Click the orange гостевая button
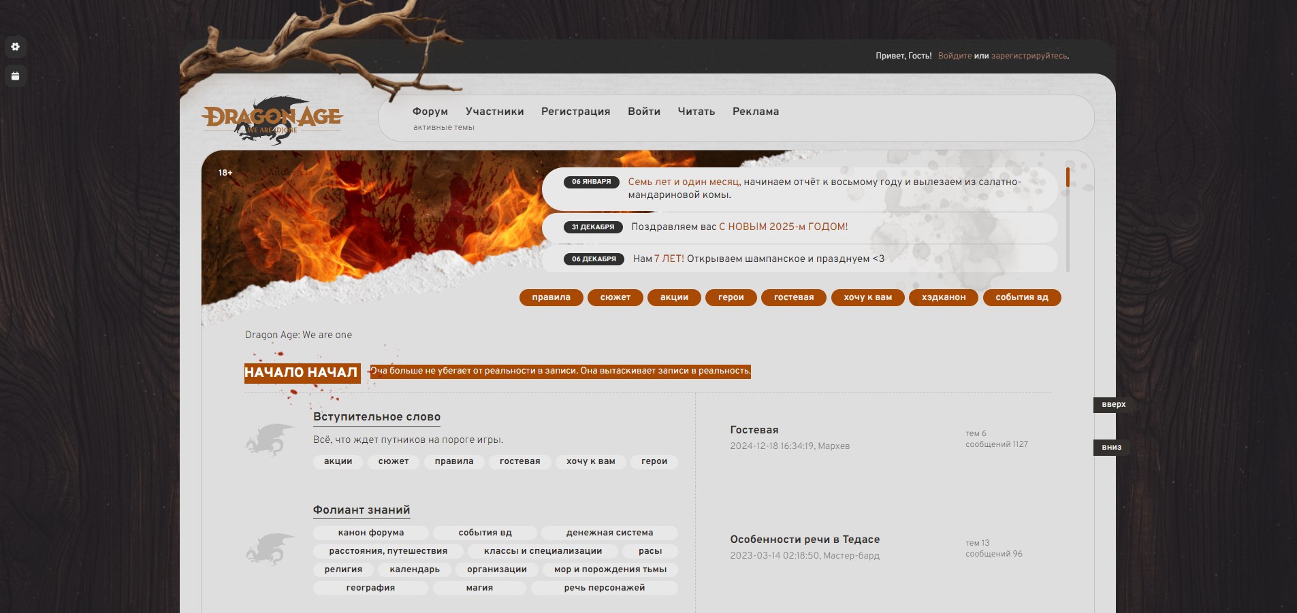 [x=794, y=297]
